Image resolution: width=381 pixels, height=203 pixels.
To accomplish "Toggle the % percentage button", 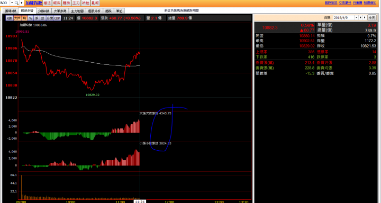I will 31,18.
